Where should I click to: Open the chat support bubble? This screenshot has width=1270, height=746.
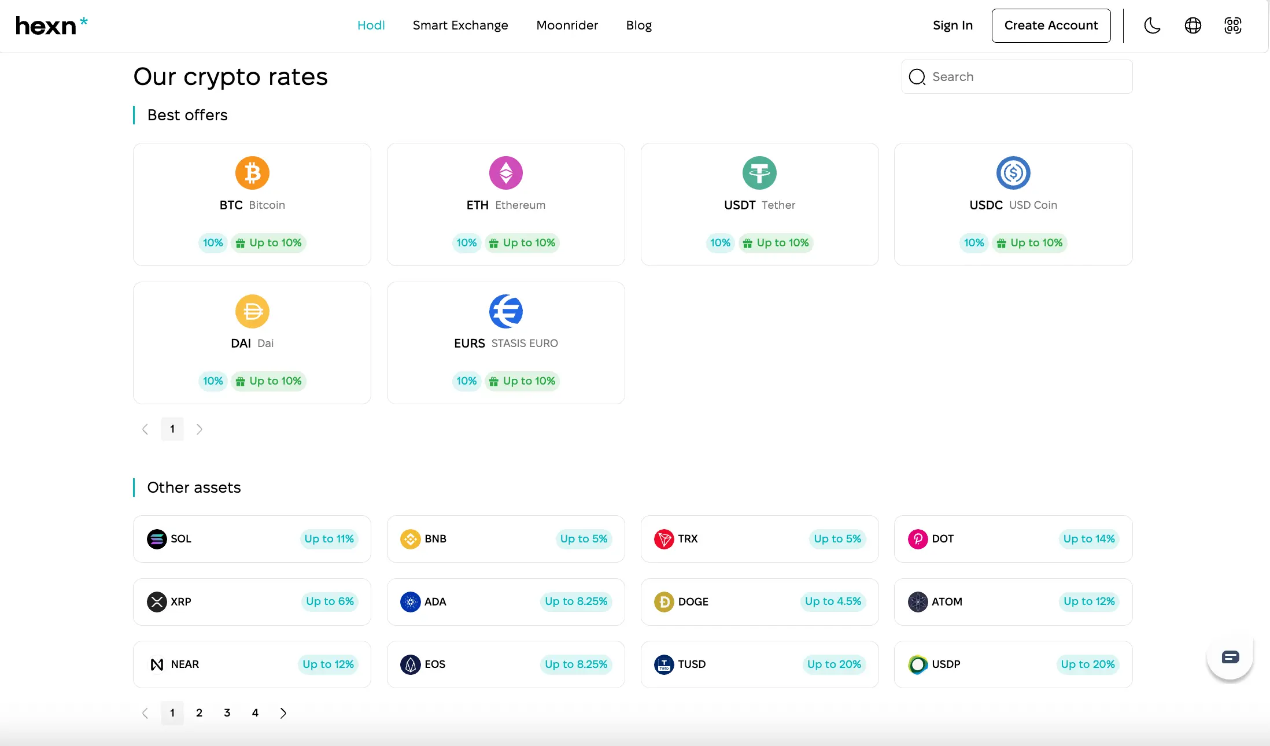click(x=1230, y=657)
